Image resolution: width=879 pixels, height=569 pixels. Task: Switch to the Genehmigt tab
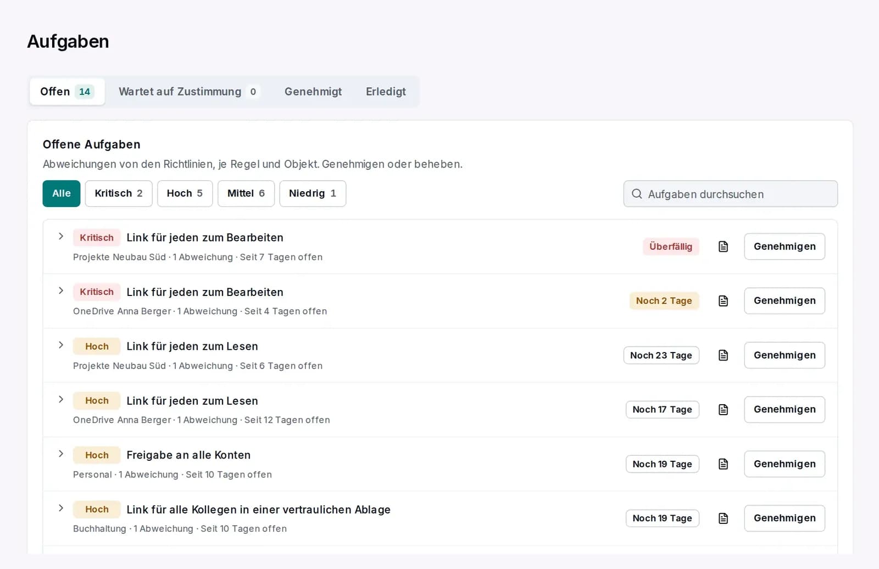313,92
